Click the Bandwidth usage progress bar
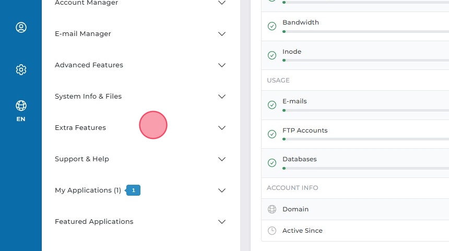 pyautogui.click(x=365, y=32)
